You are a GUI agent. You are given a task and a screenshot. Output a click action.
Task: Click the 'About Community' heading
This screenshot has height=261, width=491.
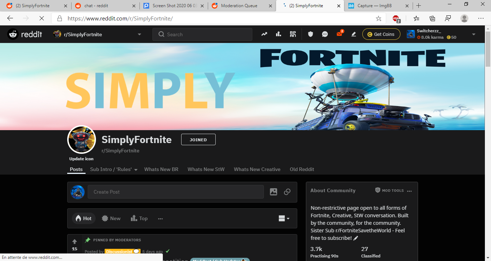click(x=333, y=190)
